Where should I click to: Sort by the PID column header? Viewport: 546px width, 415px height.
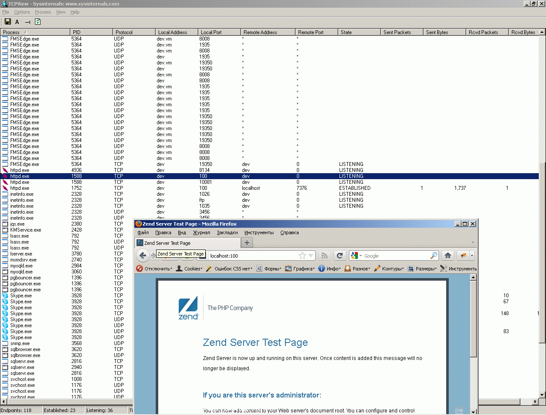pyautogui.click(x=91, y=32)
